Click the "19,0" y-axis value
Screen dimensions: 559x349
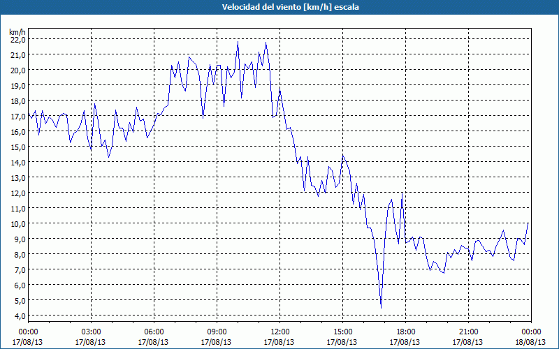click(x=18, y=85)
